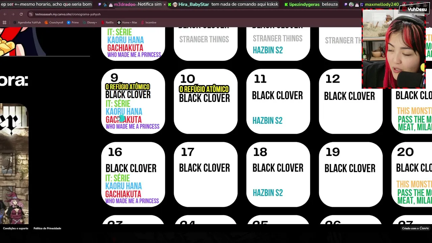Click Kaoru Hana in day 16 card
Screen dimensions: 432x243
point(124,186)
